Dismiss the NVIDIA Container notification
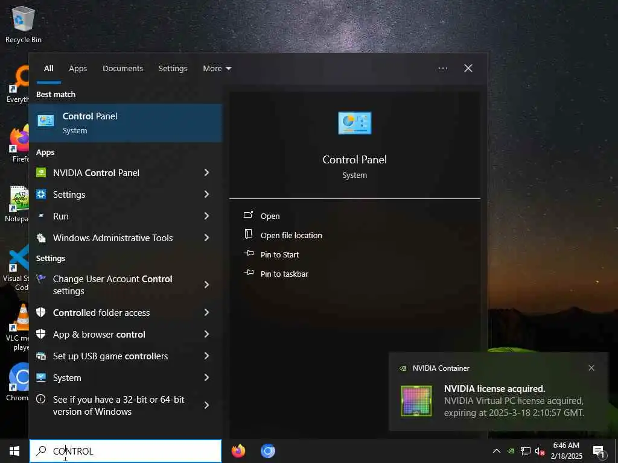 coord(591,368)
